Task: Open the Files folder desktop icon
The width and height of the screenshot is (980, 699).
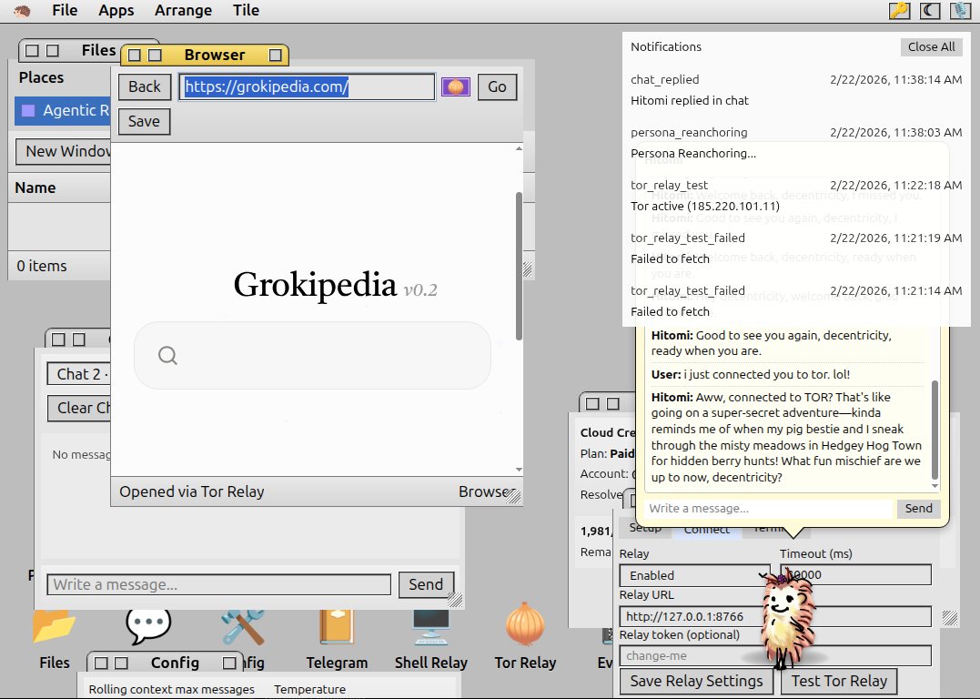Action: pos(55,636)
